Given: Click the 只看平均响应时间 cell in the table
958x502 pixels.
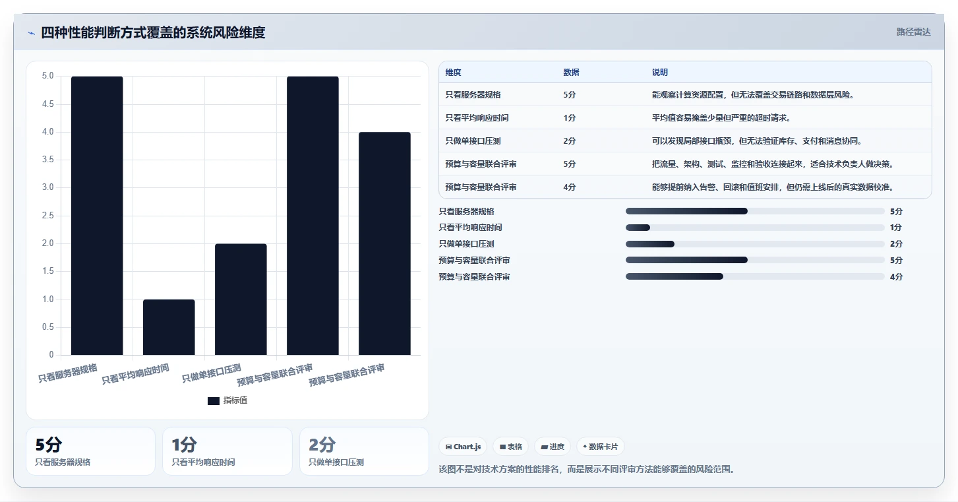Looking at the screenshot, I should click(477, 118).
